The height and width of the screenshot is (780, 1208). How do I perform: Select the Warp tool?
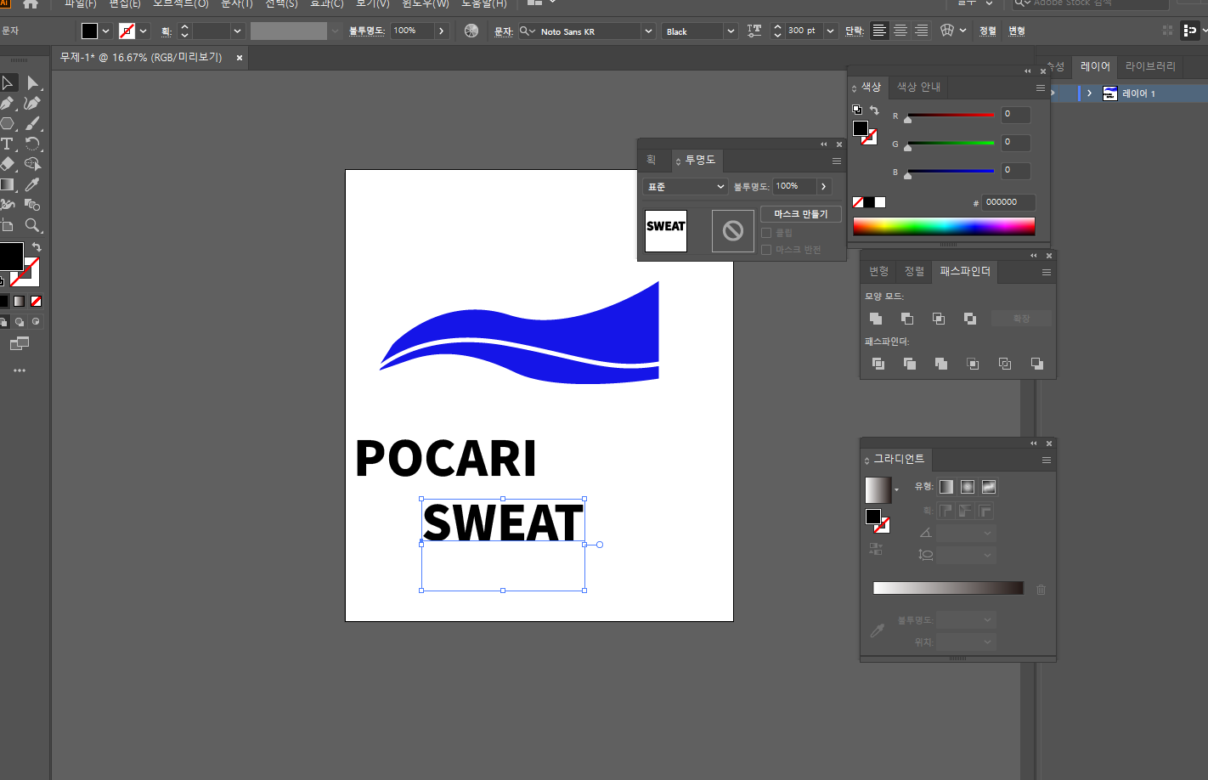pyautogui.click(x=8, y=205)
